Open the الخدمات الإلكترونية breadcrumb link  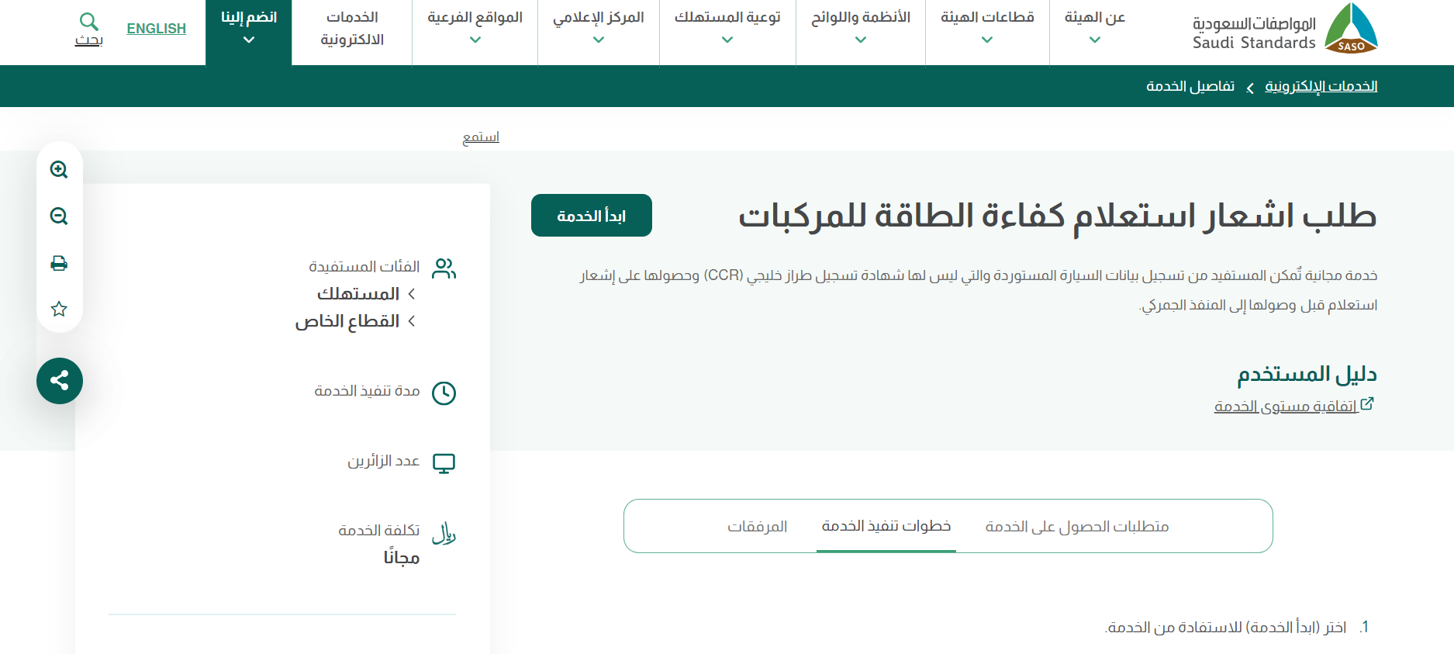pos(1321,86)
